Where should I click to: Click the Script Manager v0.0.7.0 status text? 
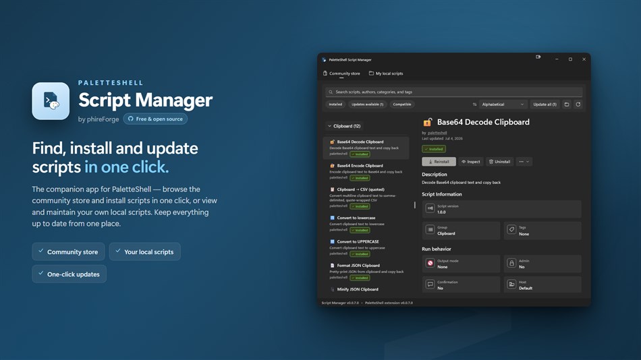coord(339,303)
